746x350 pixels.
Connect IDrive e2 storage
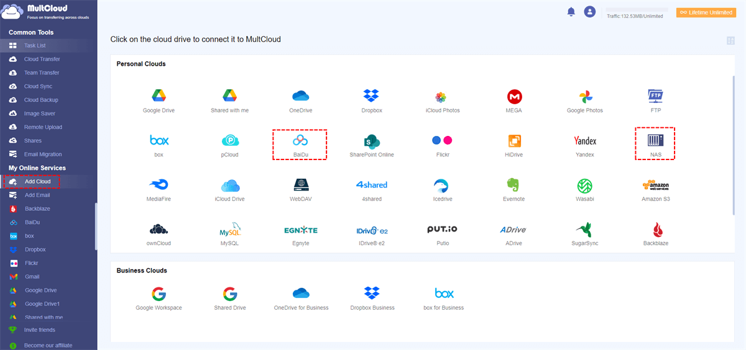tap(372, 230)
